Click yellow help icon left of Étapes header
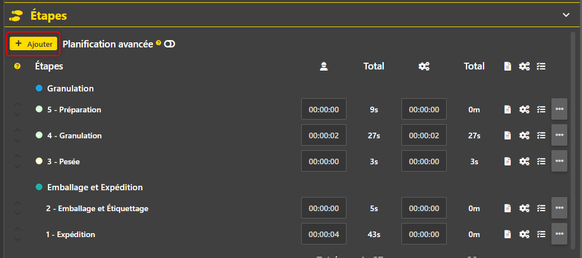The image size is (582, 258). click(x=17, y=66)
